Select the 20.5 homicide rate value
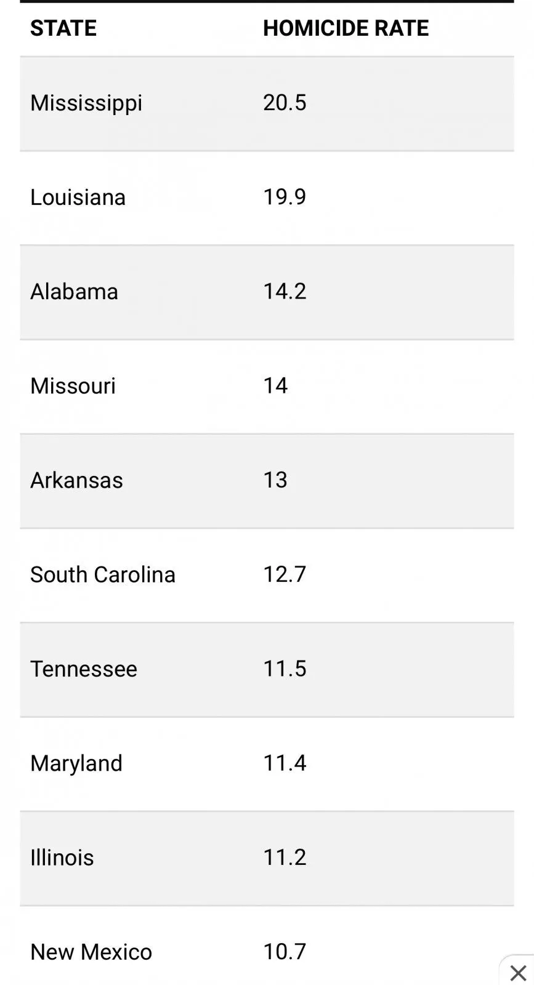Screen dimensions: 534x985 [285, 102]
